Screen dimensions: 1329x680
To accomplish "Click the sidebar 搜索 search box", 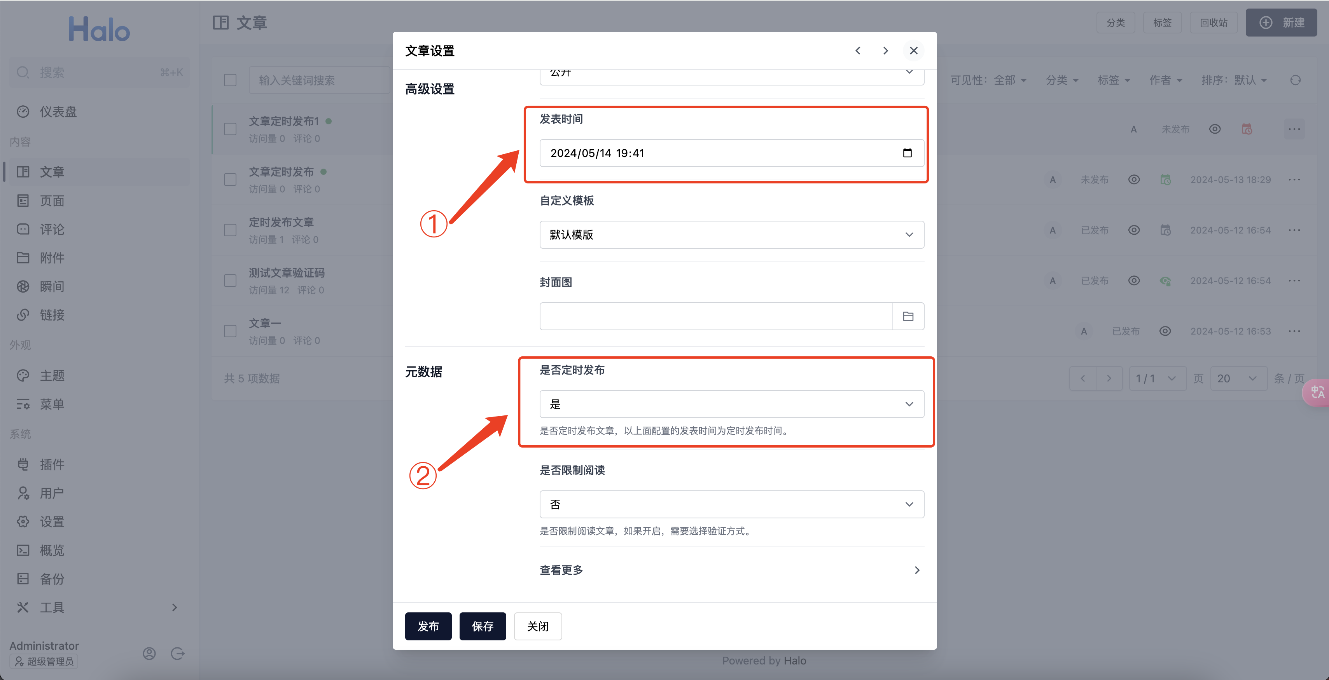I will tap(99, 72).
